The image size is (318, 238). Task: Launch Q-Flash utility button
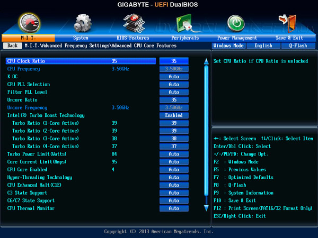tap(298, 45)
